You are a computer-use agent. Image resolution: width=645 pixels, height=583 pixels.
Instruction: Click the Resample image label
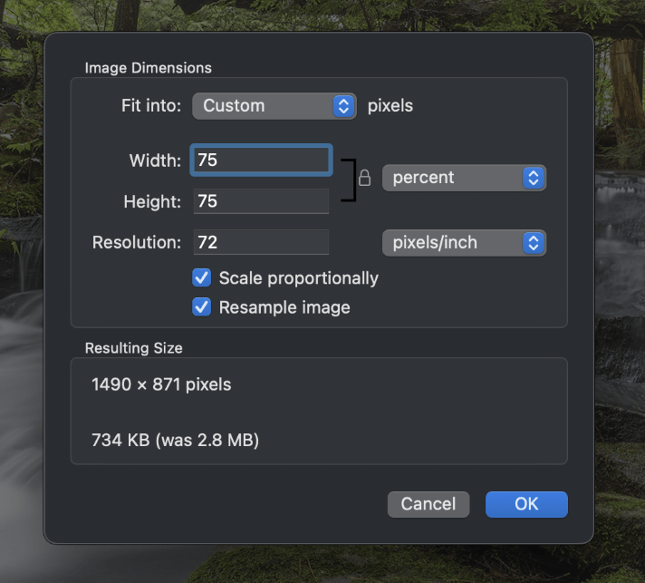(x=284, y=307)
